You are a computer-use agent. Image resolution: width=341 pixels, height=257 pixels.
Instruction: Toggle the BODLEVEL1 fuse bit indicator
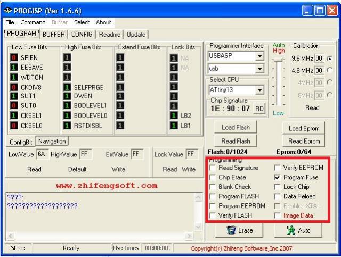coord(68,106)
